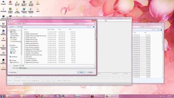Image resolution: width=174 pixels, height=98 pixels.
Task: Click the Cancel button
Action: click(x=90, y=72)
